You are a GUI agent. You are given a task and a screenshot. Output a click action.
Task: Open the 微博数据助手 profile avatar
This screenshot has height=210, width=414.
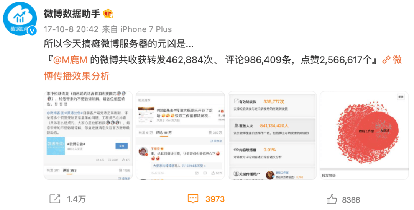tap(20, 18)
